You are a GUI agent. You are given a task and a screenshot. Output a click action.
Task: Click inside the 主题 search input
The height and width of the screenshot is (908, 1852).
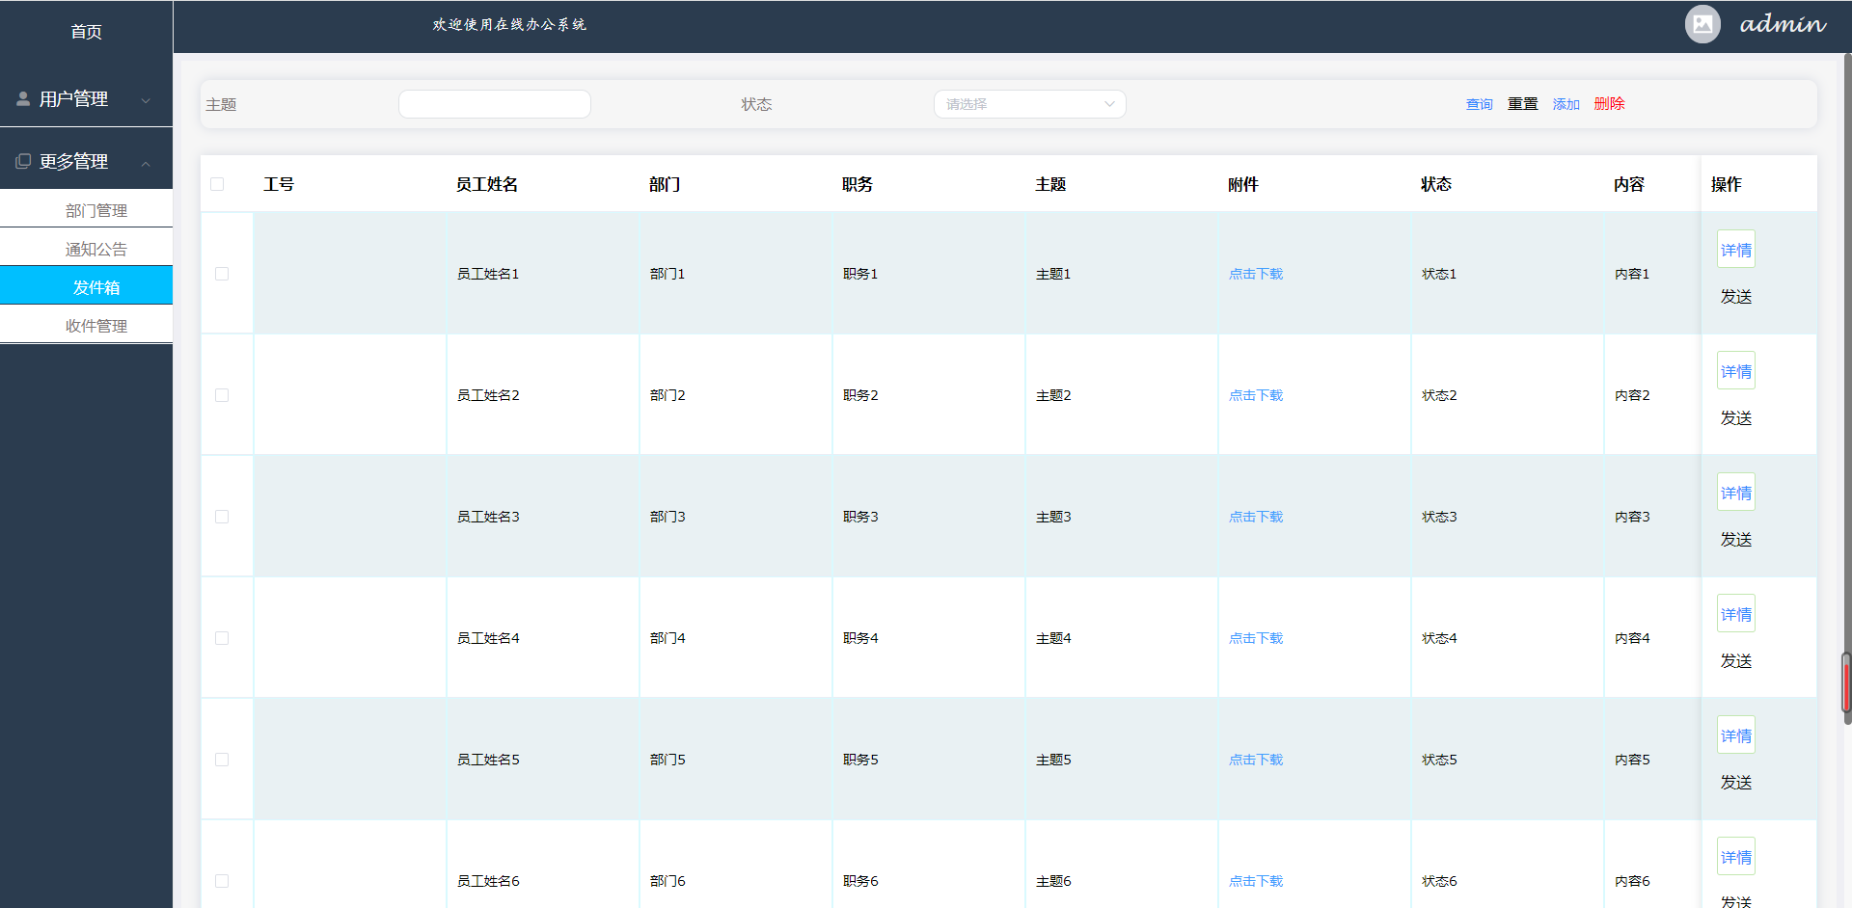pos(494,103)
